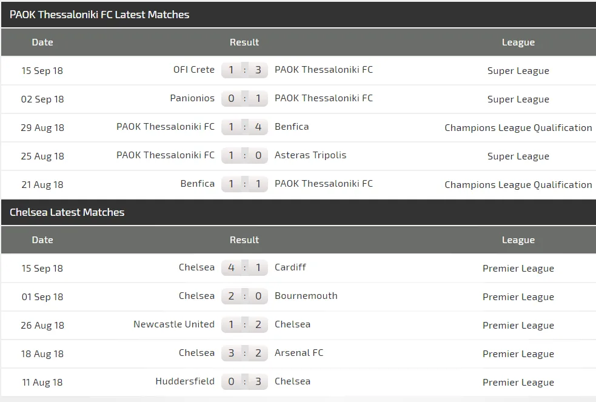
Task: Click Super League in the 02 Sep 18 row
Action: click(x=518, y=99)
